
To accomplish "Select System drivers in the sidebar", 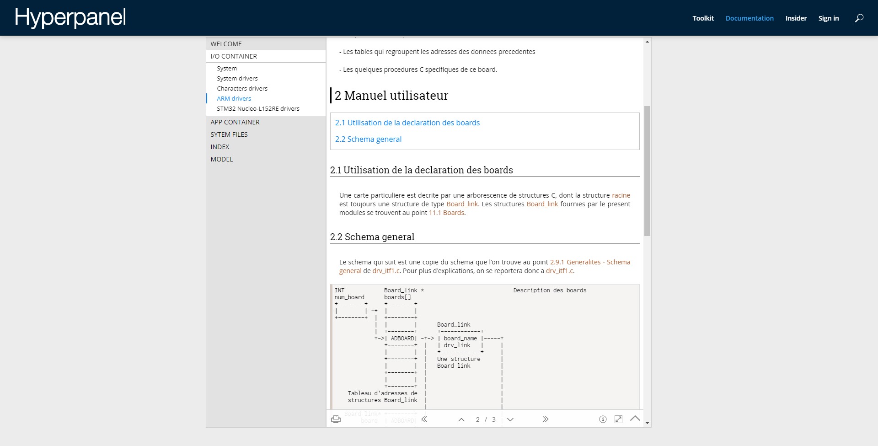I will pyautogui.click(x=237, y=79).
